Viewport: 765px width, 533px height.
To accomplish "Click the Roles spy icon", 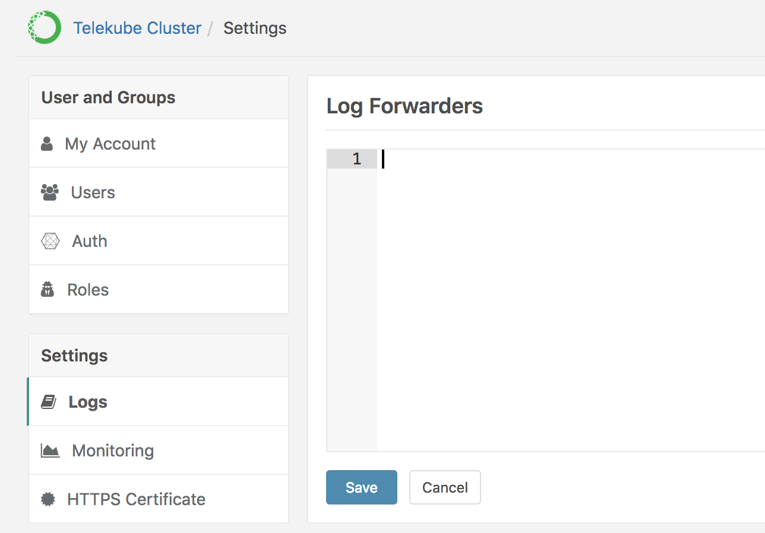I will (x=48, y=290).
